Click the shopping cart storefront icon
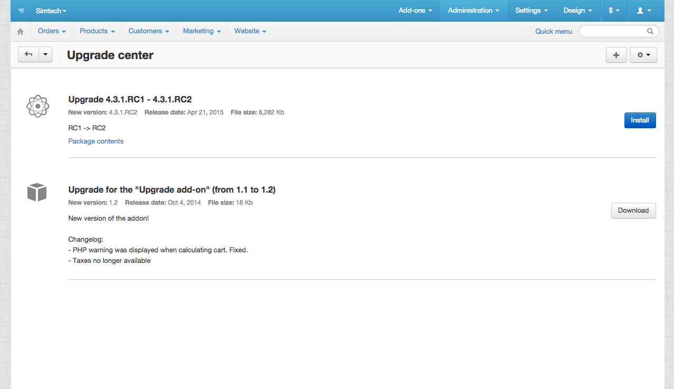 click(x=22, y=11)
